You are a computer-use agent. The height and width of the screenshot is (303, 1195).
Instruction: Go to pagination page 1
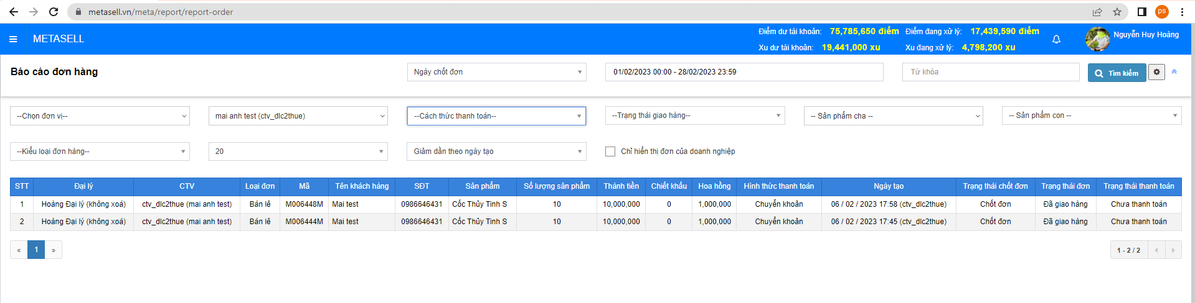point(36,250)
